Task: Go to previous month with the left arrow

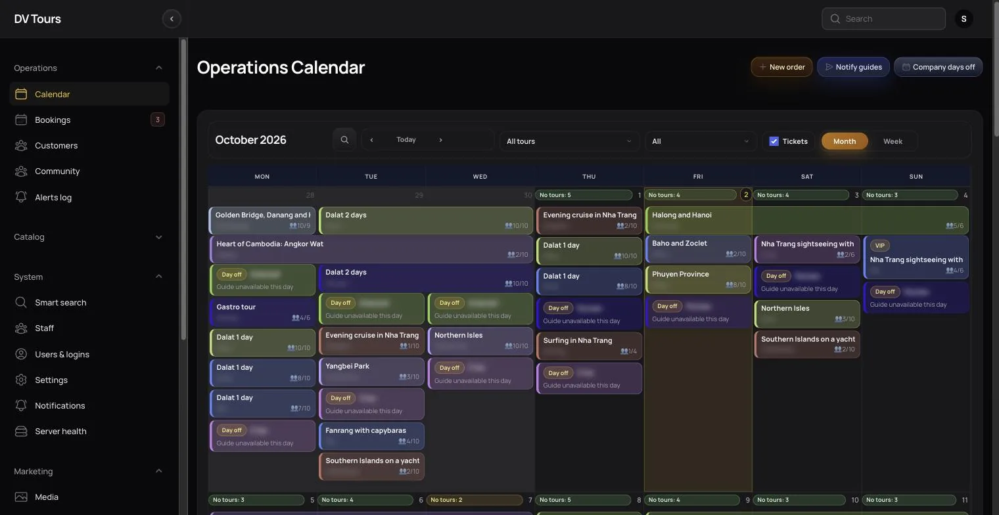Action: (371, 140)
